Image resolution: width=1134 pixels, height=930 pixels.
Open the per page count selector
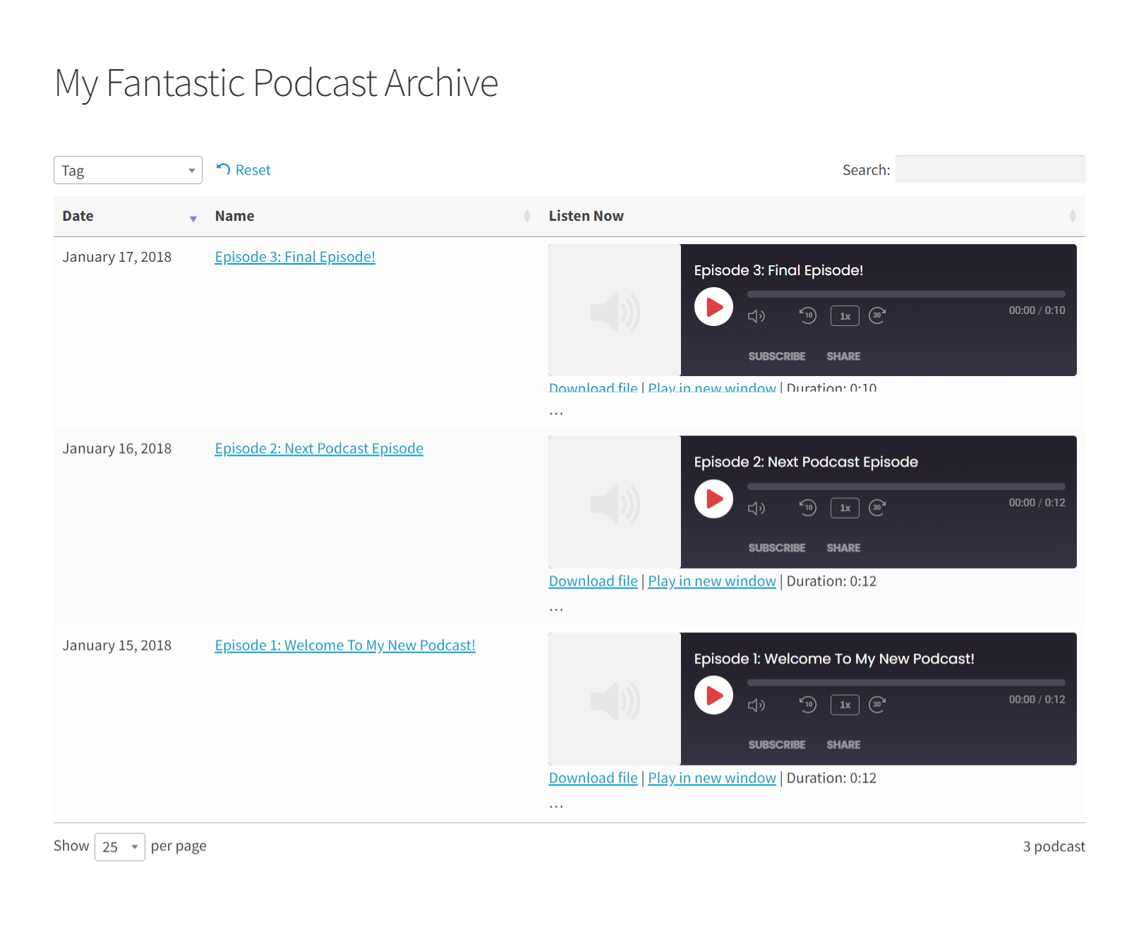(x=119, y=846)
